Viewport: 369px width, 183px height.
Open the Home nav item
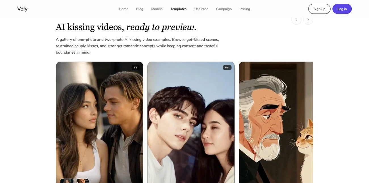pos(123,9)
